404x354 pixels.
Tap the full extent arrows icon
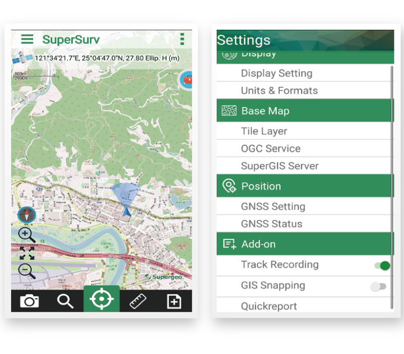[x=27, y=253]
